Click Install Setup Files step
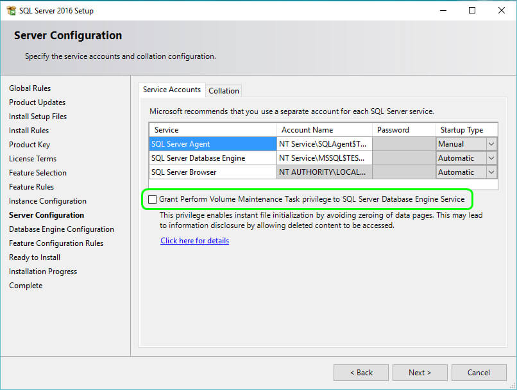The width and height of the screenshot is (517, 390). tap(38, 117)
